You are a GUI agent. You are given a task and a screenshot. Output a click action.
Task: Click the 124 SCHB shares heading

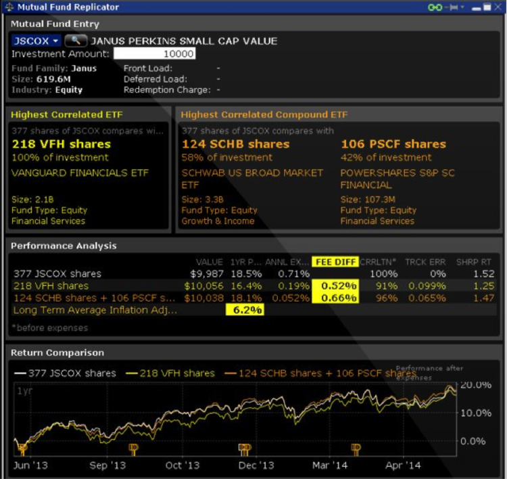pos(236,144)
